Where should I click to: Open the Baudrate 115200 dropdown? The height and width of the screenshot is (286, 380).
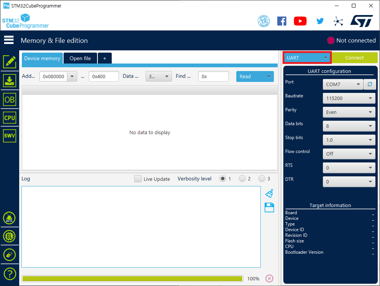point(349,98)
